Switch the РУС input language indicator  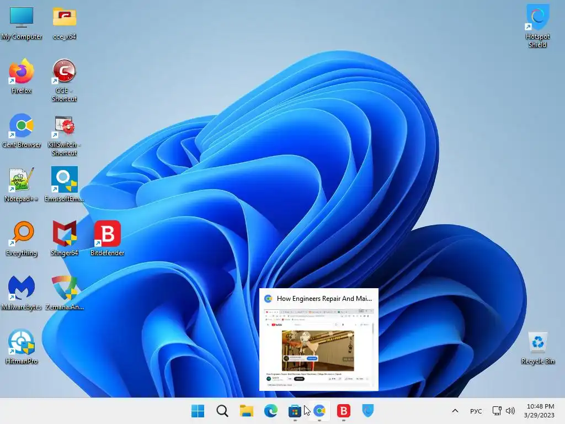pos(476,411)
